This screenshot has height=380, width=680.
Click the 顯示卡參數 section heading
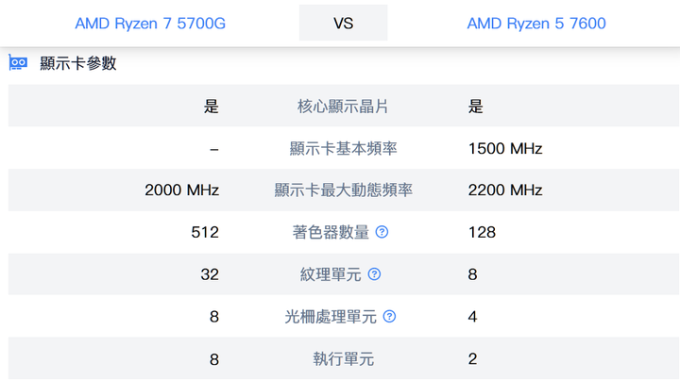point(78,63)
